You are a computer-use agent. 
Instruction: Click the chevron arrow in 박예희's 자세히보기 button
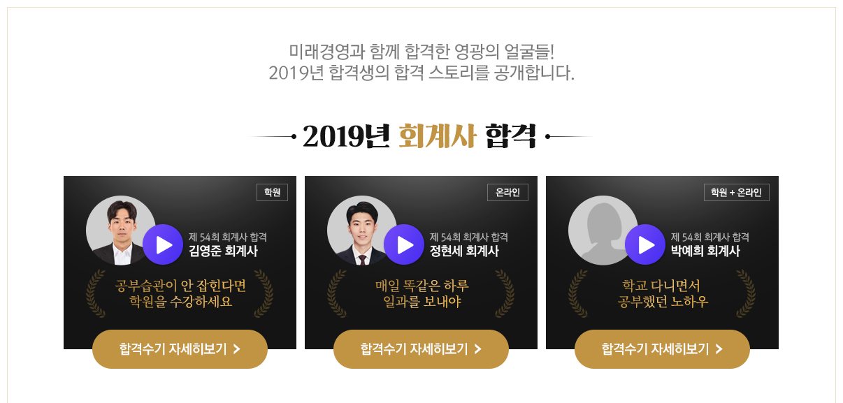pyautogui.click(x=719, y=349)
